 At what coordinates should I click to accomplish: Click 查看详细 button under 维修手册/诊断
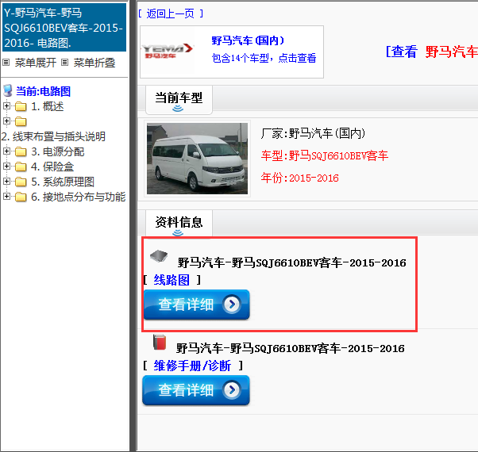coord(196,390)
